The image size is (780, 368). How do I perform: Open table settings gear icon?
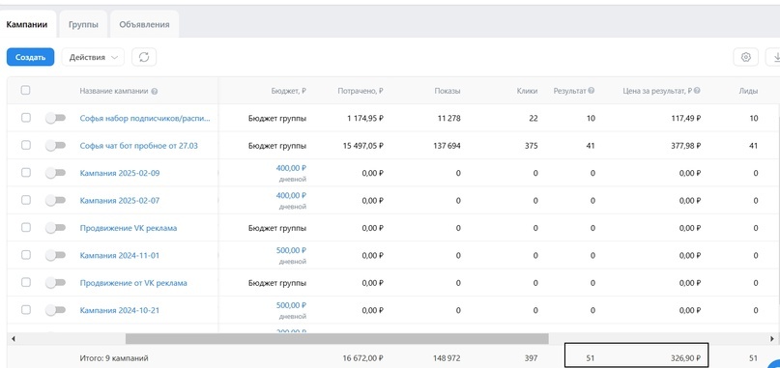[x=745, y=57]
